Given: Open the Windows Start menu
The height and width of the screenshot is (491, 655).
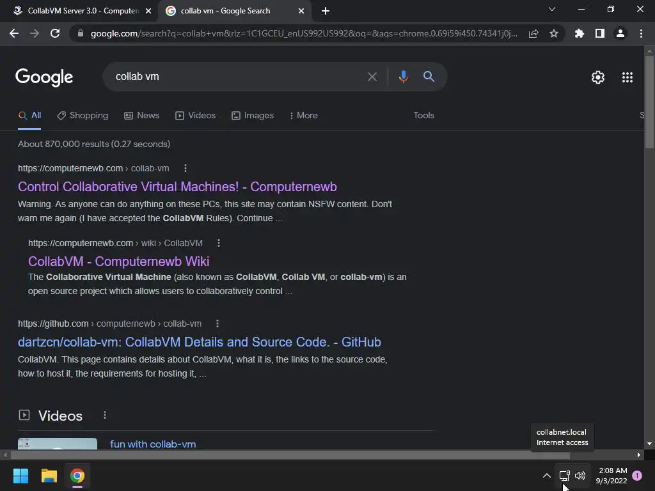Looking at the screenshot, I should coord(20,476).
